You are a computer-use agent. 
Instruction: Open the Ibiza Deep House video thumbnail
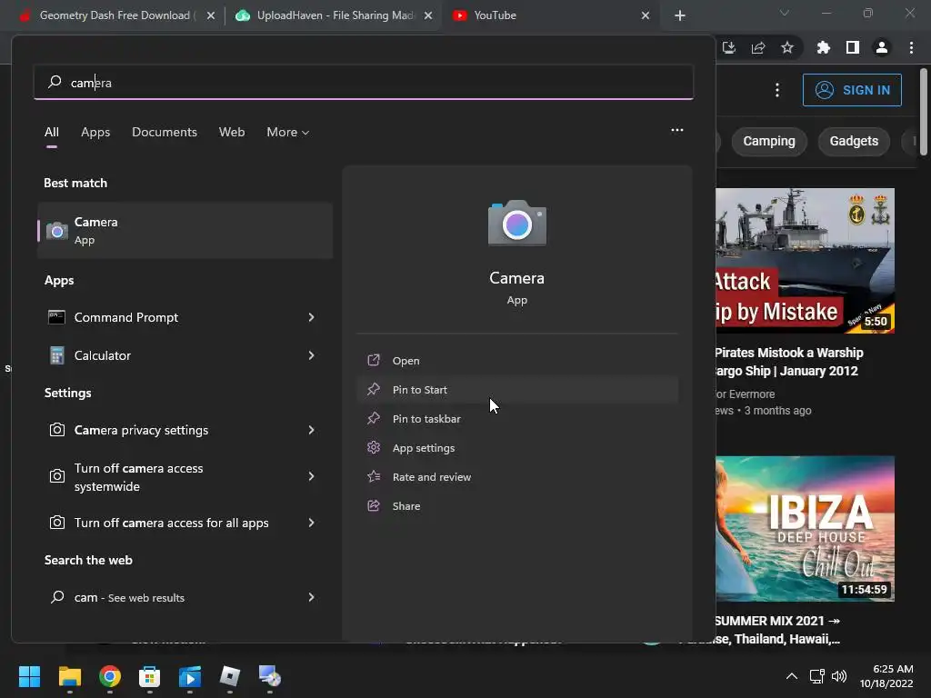806,529
